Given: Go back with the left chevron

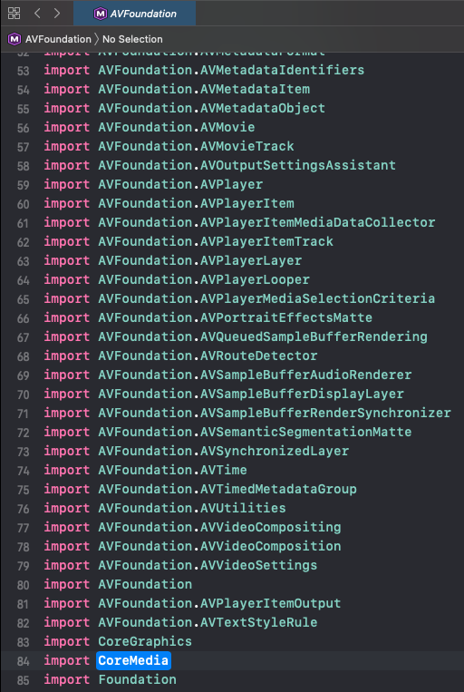Looking at the screenshot, I should 37,14.
